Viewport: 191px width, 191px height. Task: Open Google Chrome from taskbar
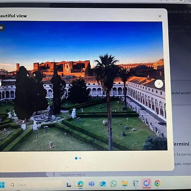pyautogui.click(x=157, y=183)
